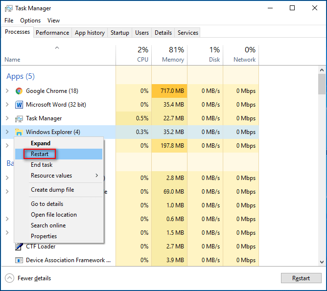The height and width of the screenshot is (291, 327).
Task: Switch to the Performance tab
Action: (52, 33)
